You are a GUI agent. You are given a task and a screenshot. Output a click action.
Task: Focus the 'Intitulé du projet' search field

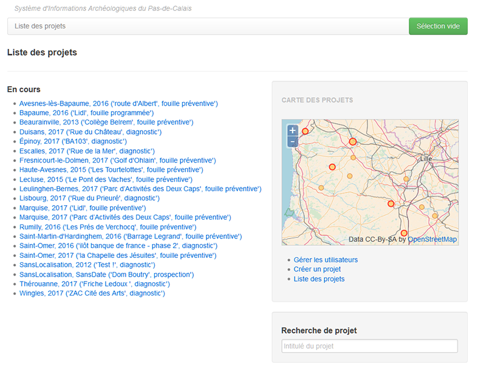point(369,346)
